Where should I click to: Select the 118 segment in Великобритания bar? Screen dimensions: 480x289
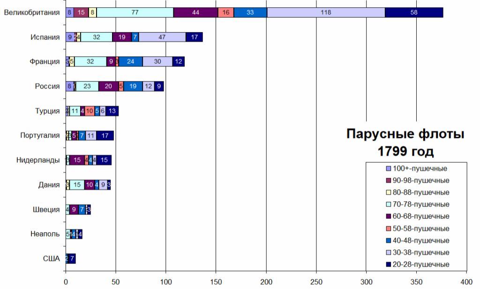(x=326, y=13)
